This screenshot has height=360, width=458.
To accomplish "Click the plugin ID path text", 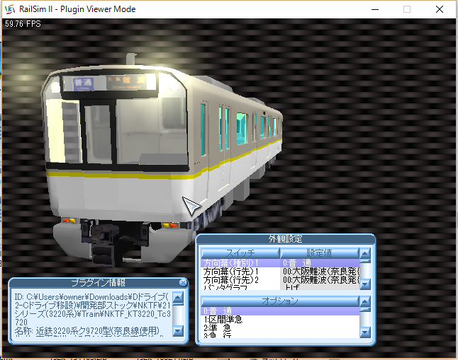I will coord(93,310).
